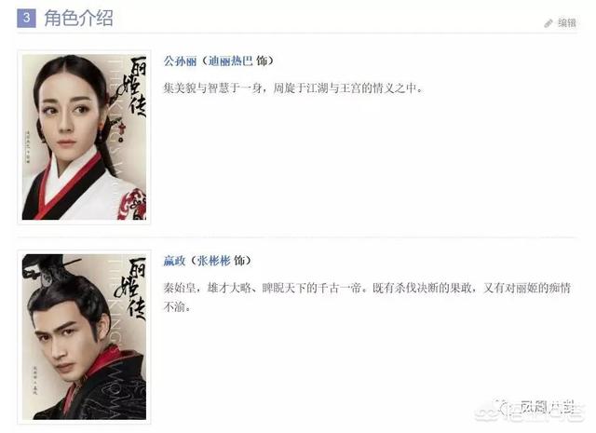The height and width of the screenshot is (433, 596).
Task: Click the 嬴政 poster thumbnail
Action: [84, 337]
